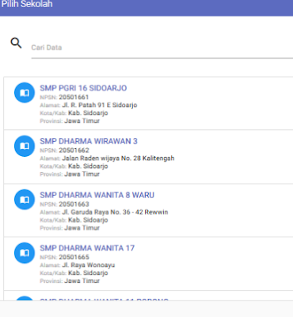
Task: Click book icon for SMP Dharma Wirawan 3
Action: pyautogui.click(x=25, y=146)
